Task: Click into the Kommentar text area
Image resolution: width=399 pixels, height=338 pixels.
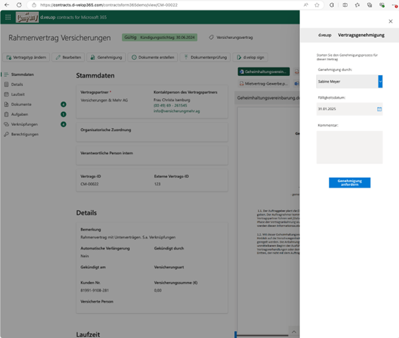Action: [350, 148]
